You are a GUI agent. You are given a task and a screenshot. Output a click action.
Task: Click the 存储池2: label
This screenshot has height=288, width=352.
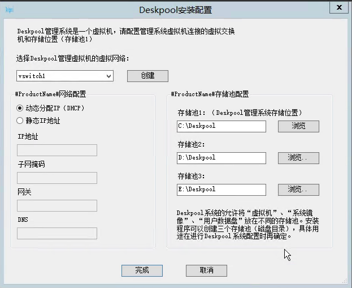click(x=191, y=144)
